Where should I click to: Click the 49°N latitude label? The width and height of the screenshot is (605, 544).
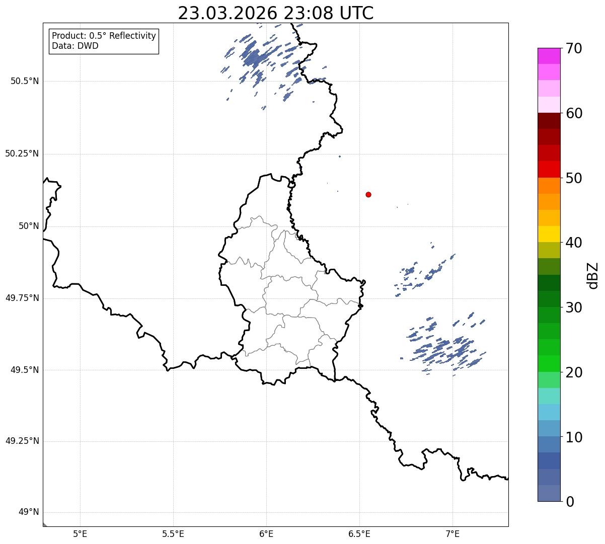29,512
